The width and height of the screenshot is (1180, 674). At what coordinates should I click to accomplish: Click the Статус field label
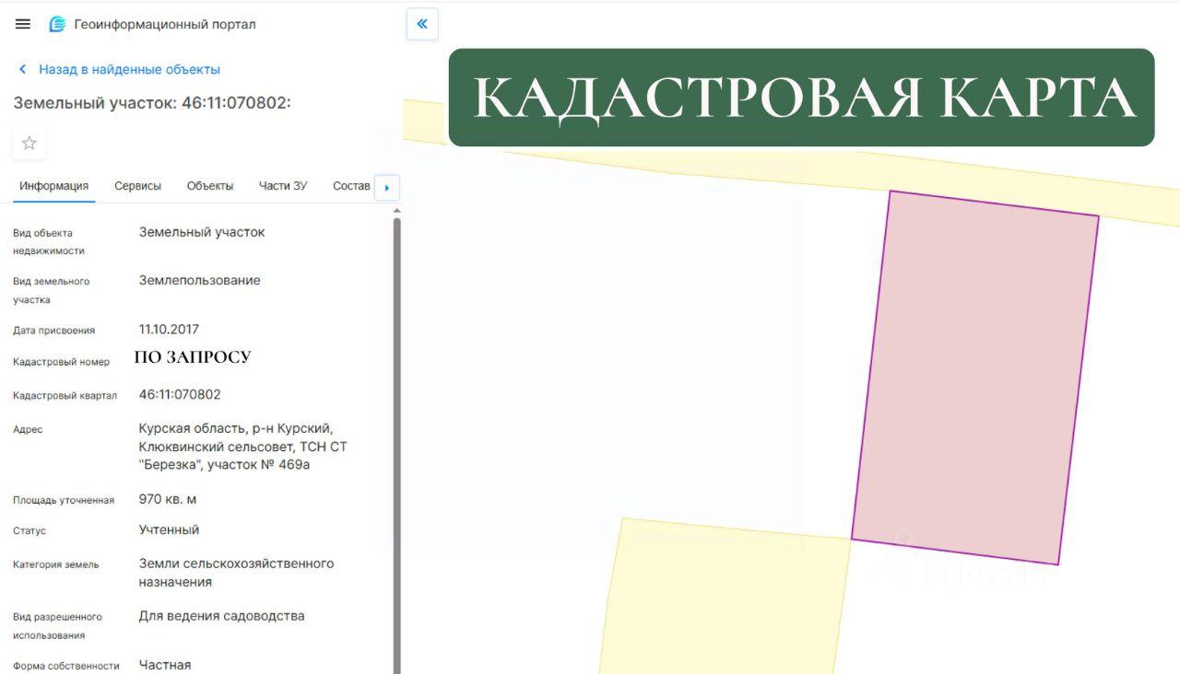pos(29,531)
